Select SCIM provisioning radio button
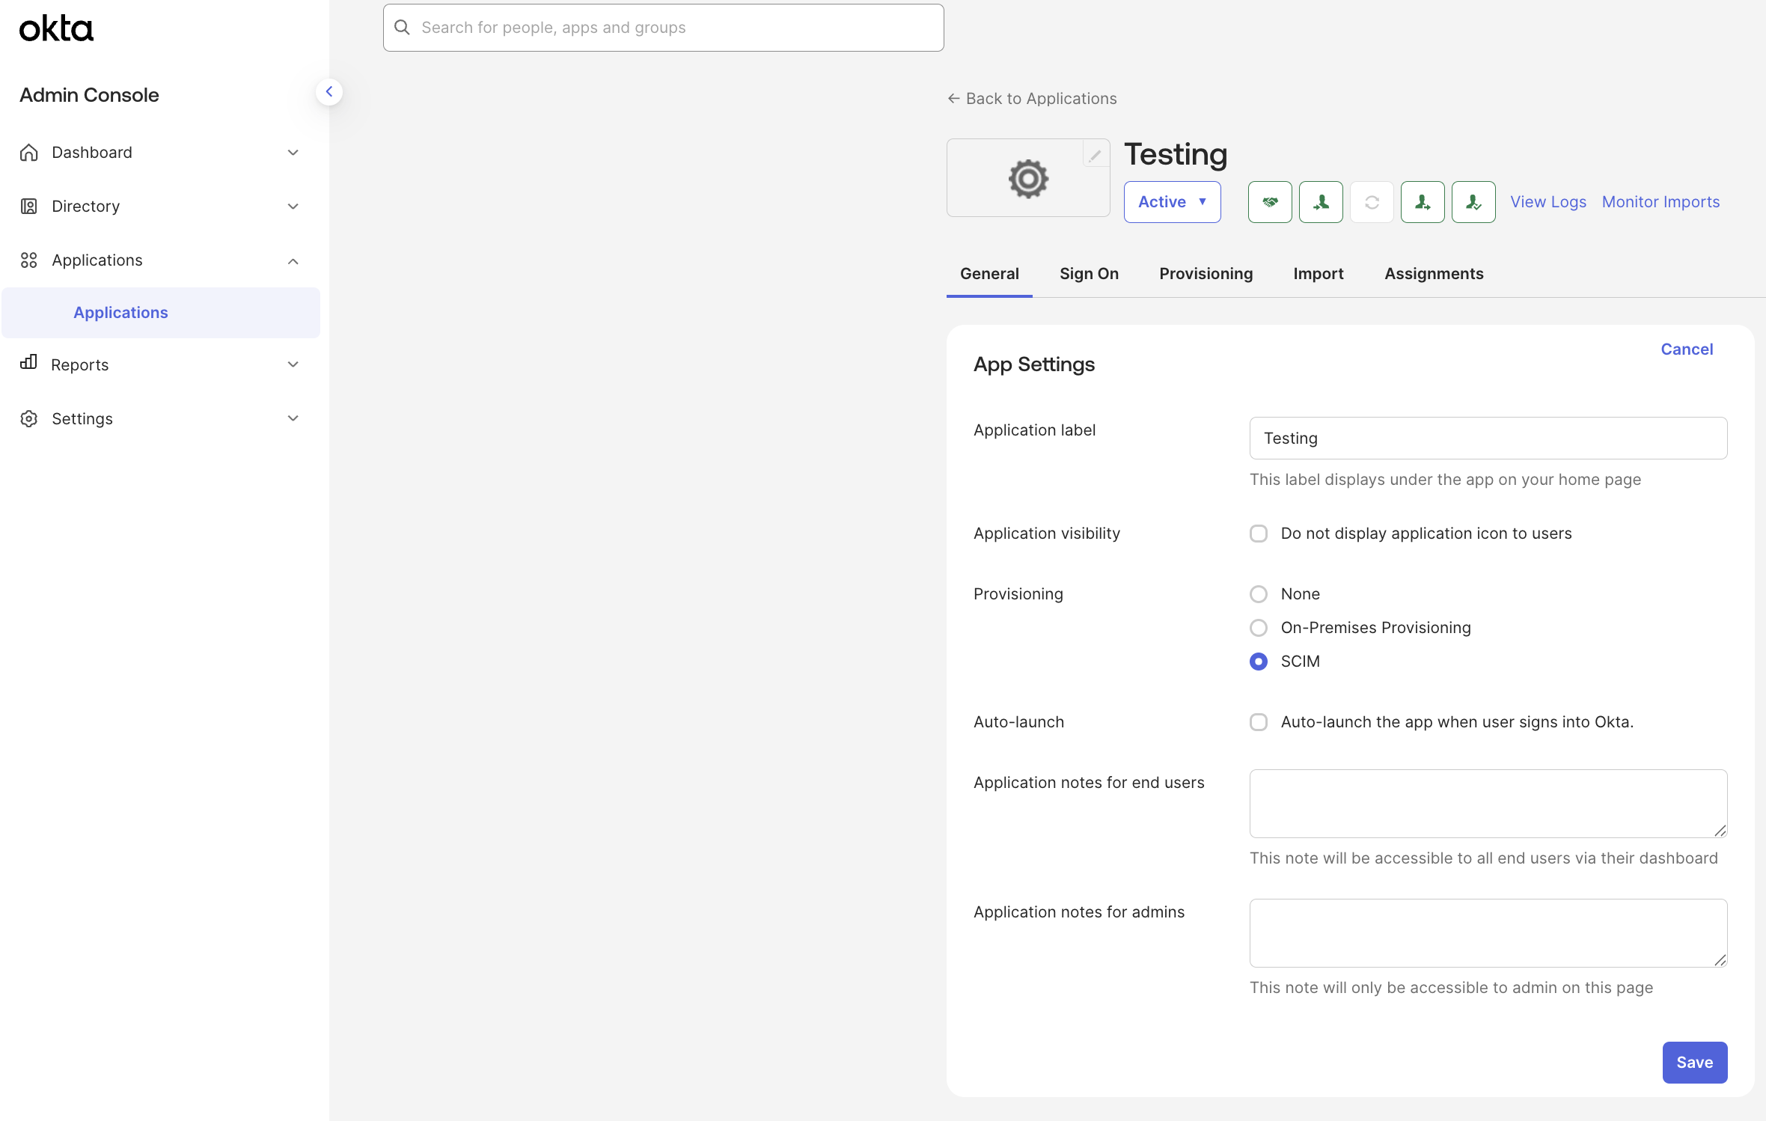Viewport: 1766px width, 1121px height. coord(1259,662)
